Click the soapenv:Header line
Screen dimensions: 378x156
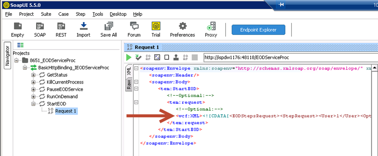[174, 75]
